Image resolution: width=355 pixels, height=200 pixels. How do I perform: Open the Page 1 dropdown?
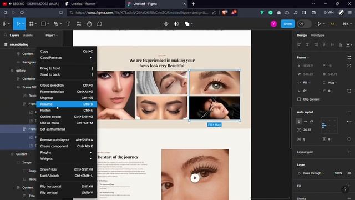(x=52, y=36)
